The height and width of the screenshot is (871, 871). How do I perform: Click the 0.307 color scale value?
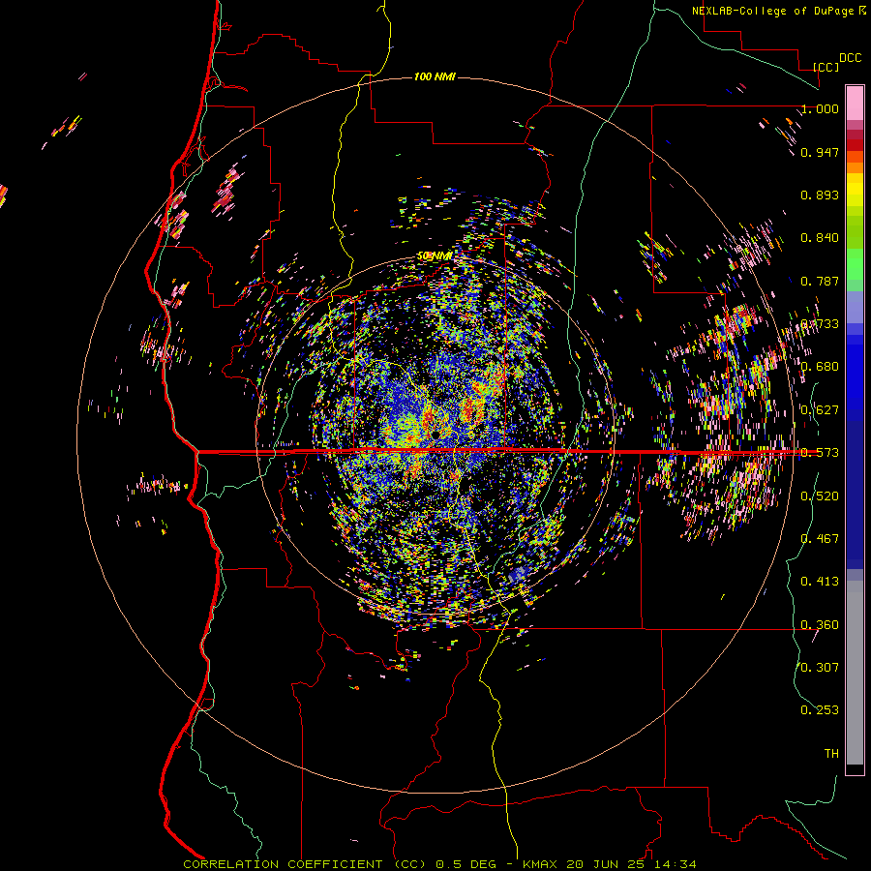point(820,668)
